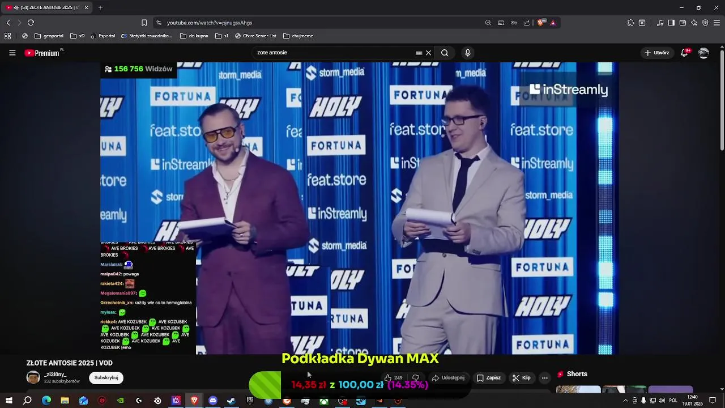
Task: Open File Explorer from the taskbar
Action: (x=65, y=401)
